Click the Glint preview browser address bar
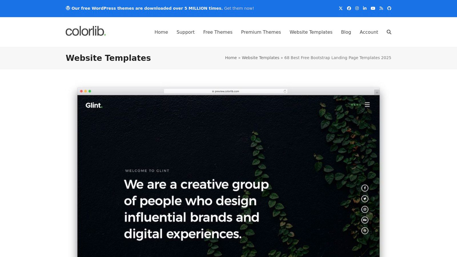 tap(226, 91)
